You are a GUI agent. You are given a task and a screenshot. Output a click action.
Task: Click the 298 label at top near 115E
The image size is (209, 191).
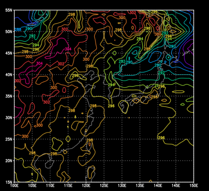pos(71,14)
